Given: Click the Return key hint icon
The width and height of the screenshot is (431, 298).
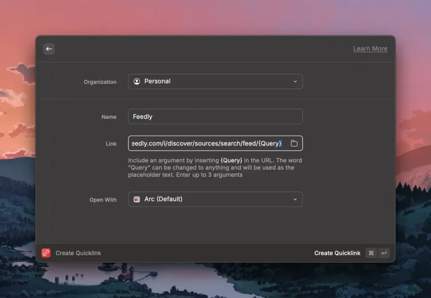Looking at the screenshot, I should click(x=384, y=253).
